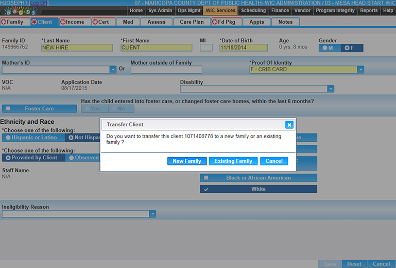Choose the Existing Family button
This screenshot has width=396, height=268.
click(233, 161)
